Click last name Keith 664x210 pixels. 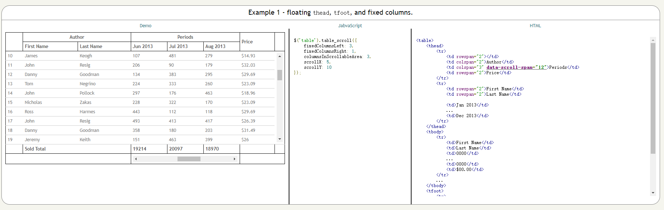pyautogui.click(x=85, y=140)
